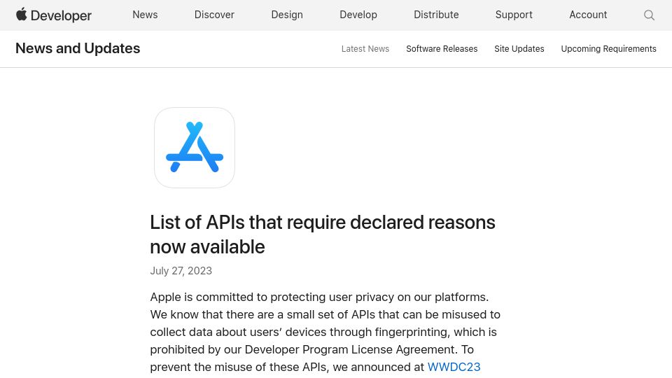Open the Distribute menu item
Viewport: 672px width, 378px height.
click(436, 15)
